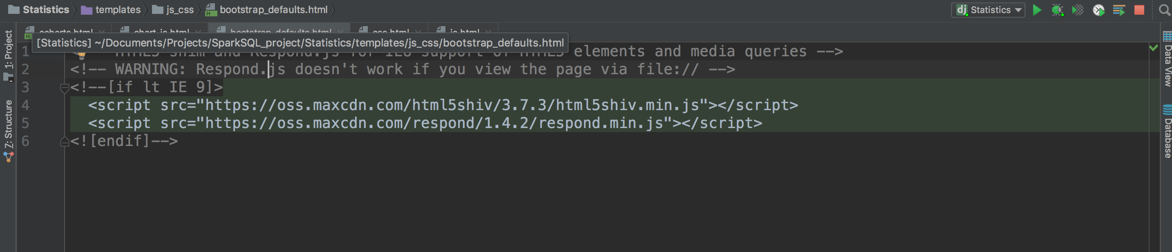Run Statistics with coverage
Screen dimensions: 1172x252
pyautogui.click(x=1078, y=10)
